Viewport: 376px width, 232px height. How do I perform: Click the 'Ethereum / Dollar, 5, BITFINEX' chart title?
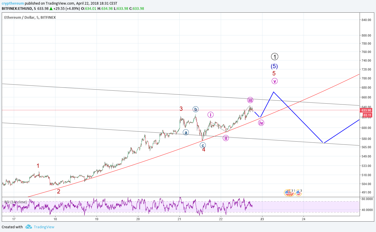pyautogui.click(x=30, y=17)
